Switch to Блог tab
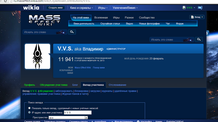This screenshot has height=122, width=218. click(75, 85)
